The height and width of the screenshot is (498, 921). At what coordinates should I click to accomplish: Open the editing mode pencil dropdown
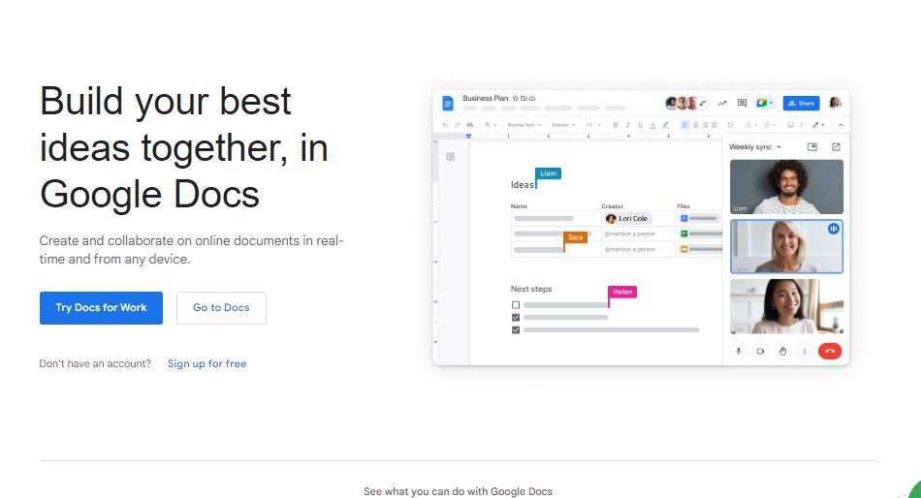818,125
